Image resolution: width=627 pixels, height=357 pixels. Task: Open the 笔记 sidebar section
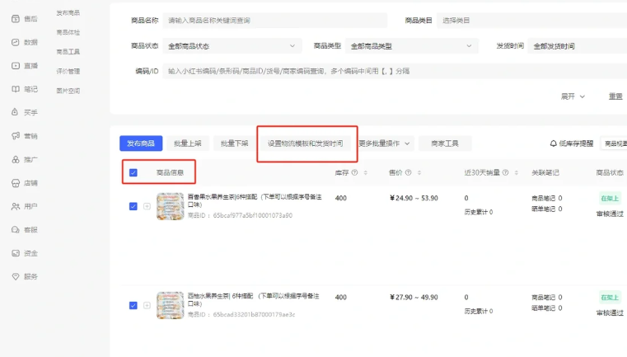[x=25, y=89]
